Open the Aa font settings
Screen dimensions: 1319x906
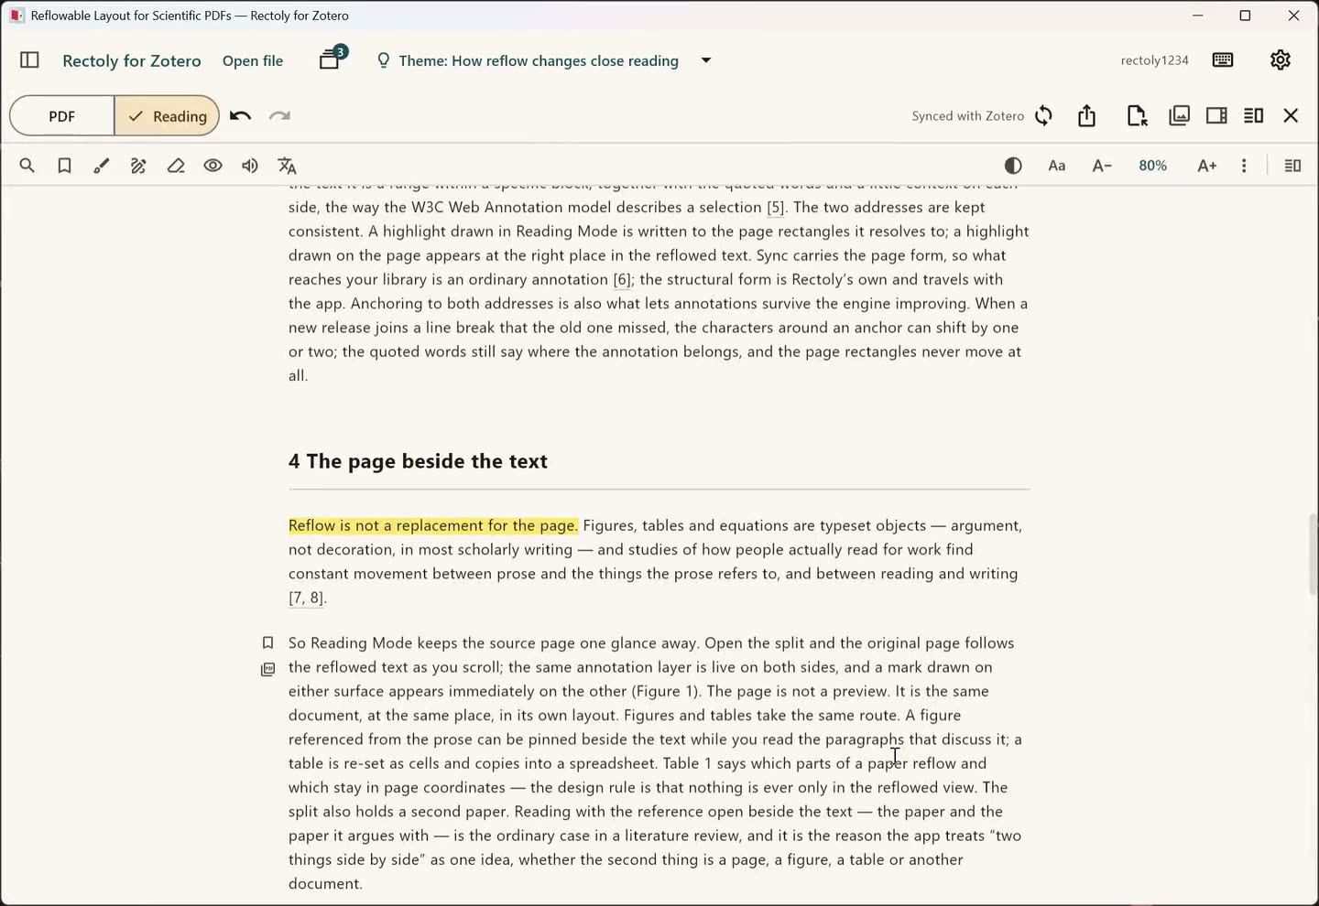(1057, 166)
